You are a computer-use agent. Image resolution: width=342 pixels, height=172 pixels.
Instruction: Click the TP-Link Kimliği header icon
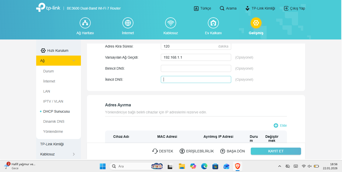pos(248,8)
